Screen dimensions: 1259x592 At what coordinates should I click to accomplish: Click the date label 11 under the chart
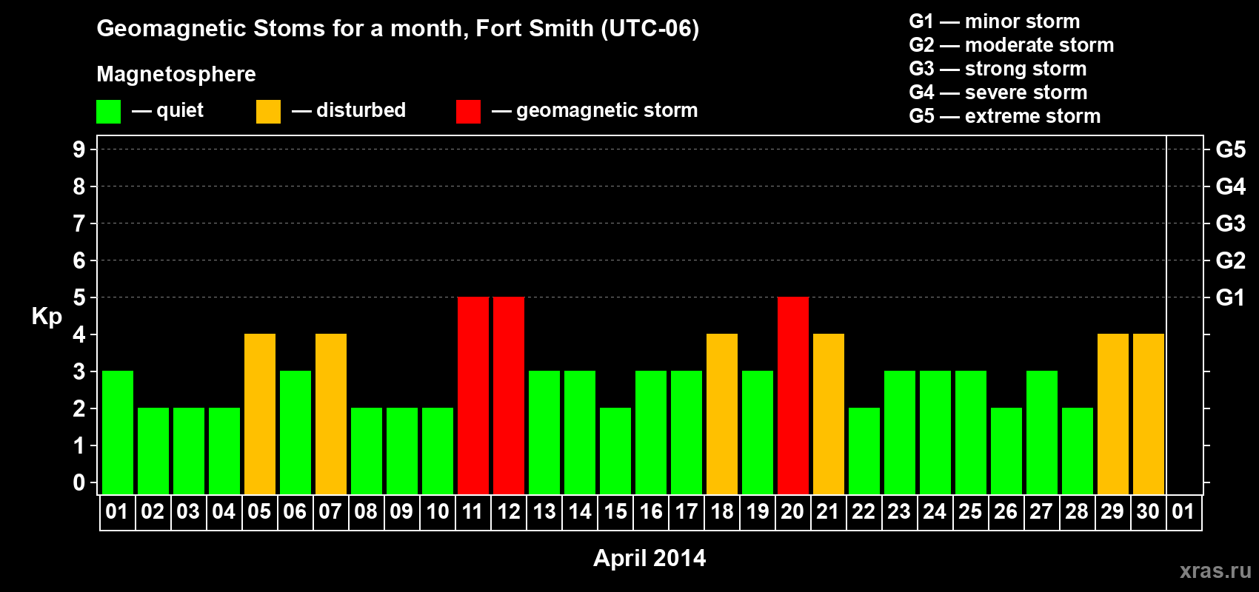point(472,511)
